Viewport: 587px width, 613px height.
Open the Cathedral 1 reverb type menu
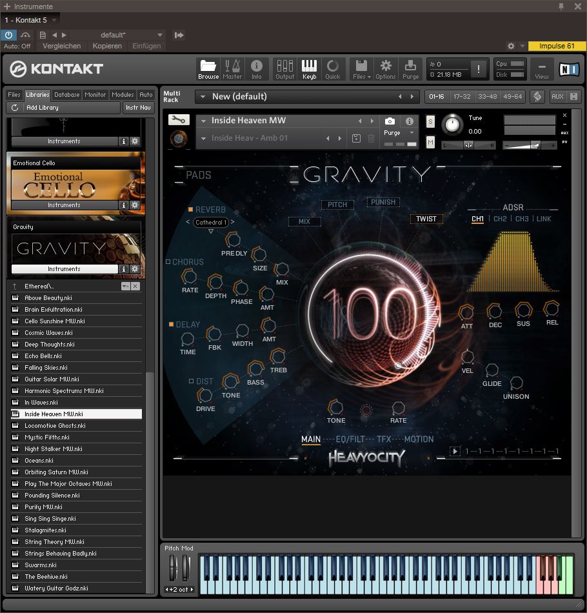(211, 223)
